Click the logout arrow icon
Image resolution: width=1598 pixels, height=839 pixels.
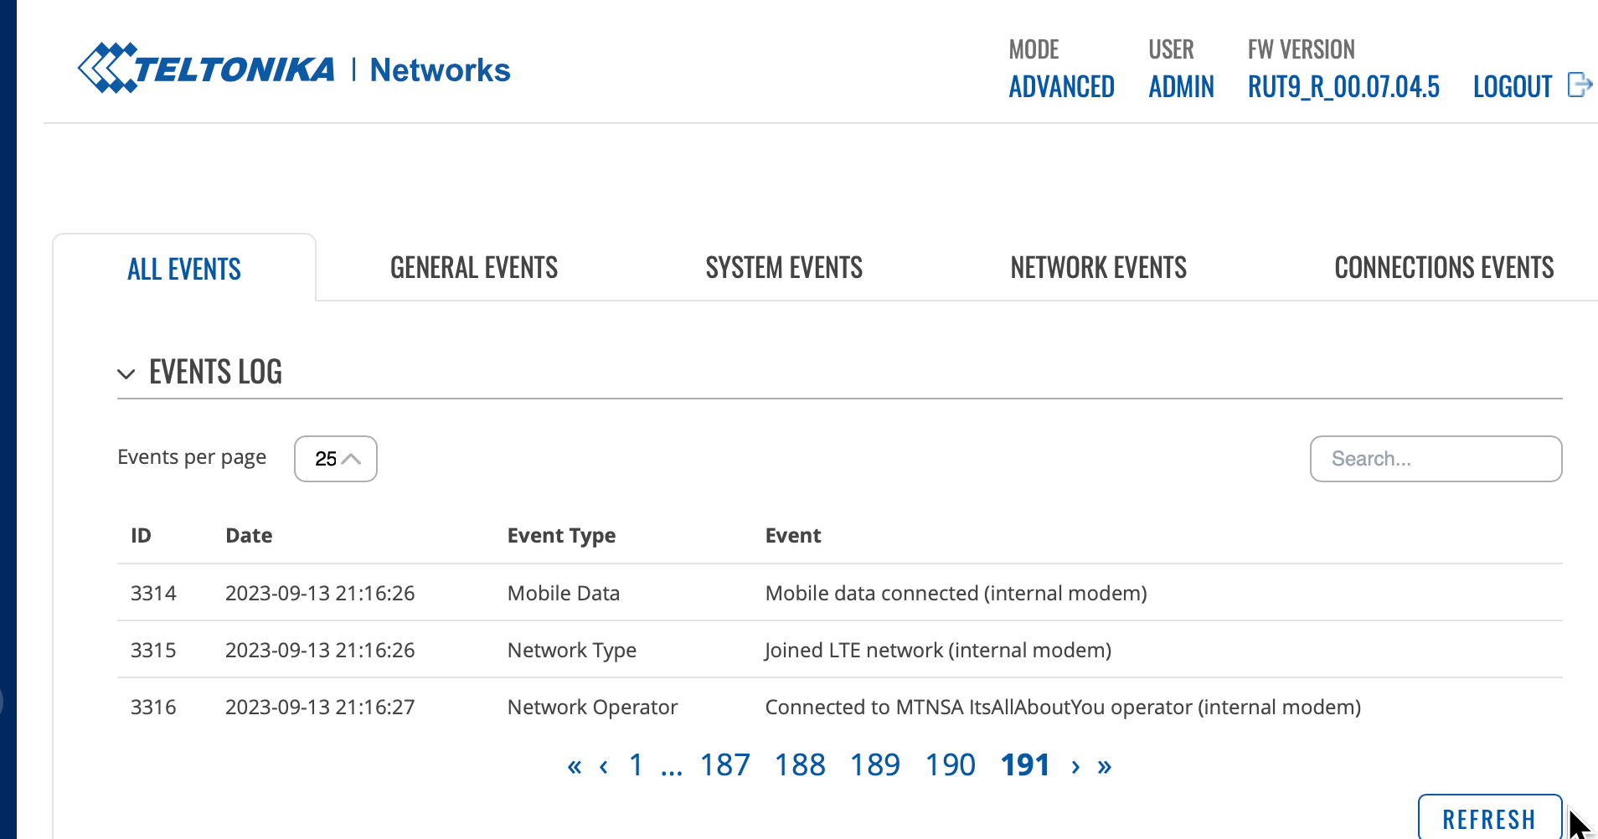1580,85
